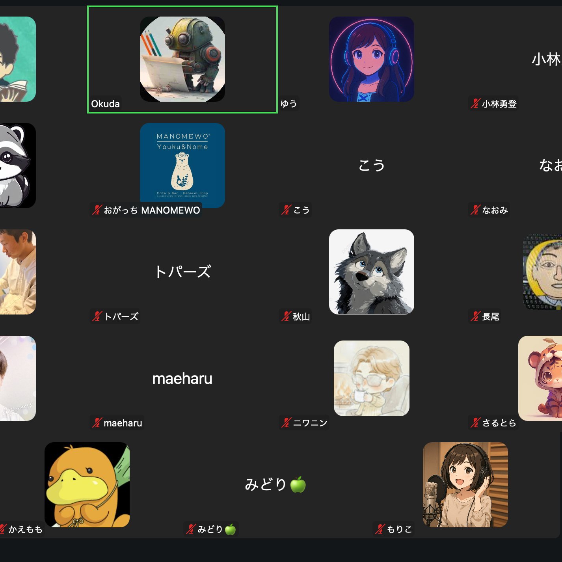The width and height of the screenshot is (562, 562).
Task: Click muted microphone icon beside なおみ
Action: coord(475,210)
